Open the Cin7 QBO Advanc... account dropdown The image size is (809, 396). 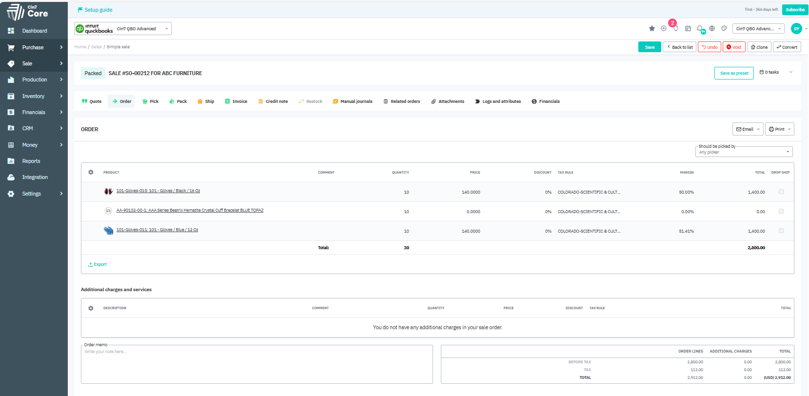tap(758, 29)
